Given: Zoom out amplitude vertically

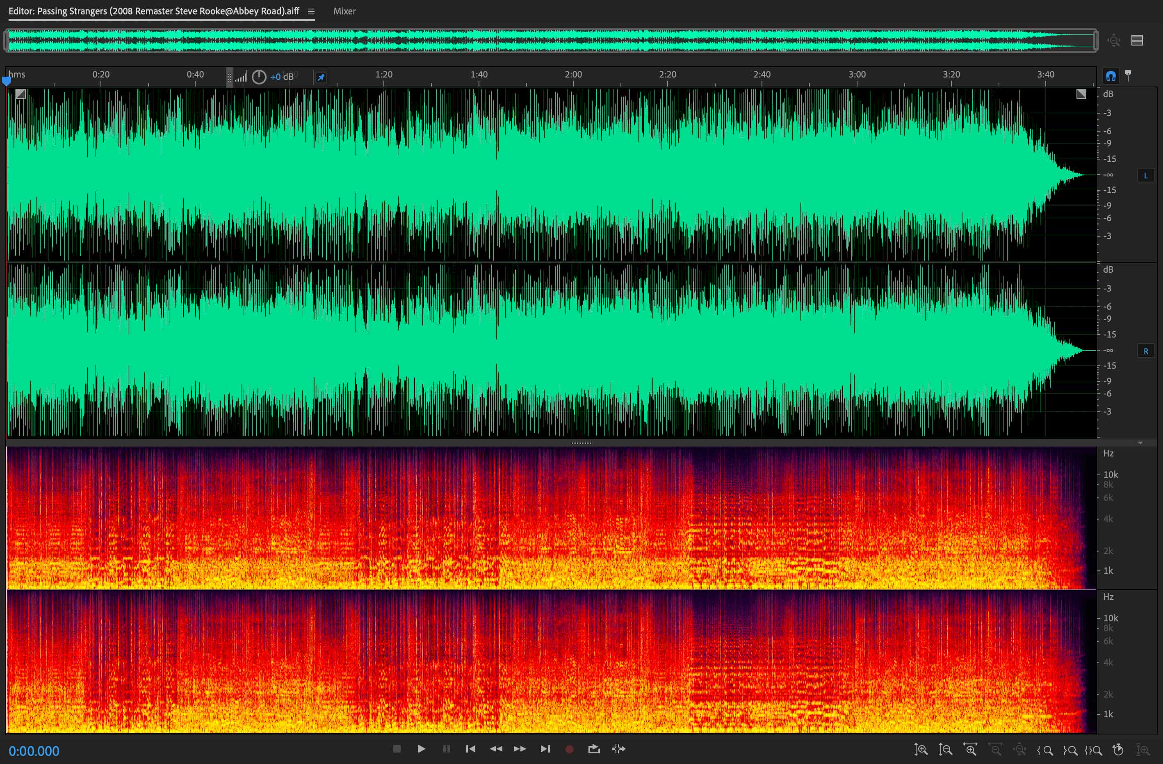Looking at the screenshot, I should (946, 750).
